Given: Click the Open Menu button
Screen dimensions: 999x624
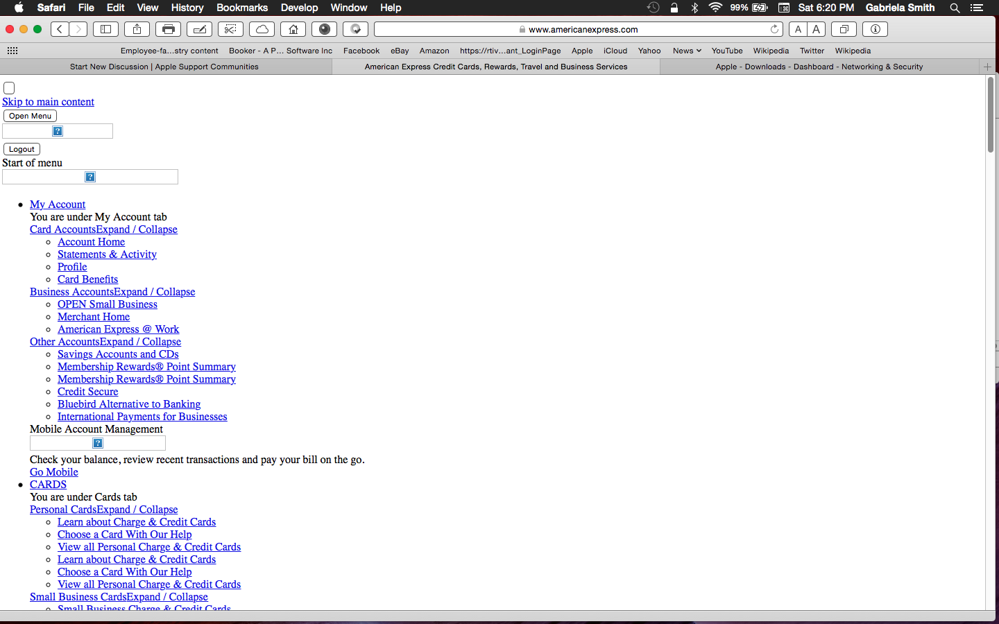Looking at the screenshot, I should click(30, 116).
